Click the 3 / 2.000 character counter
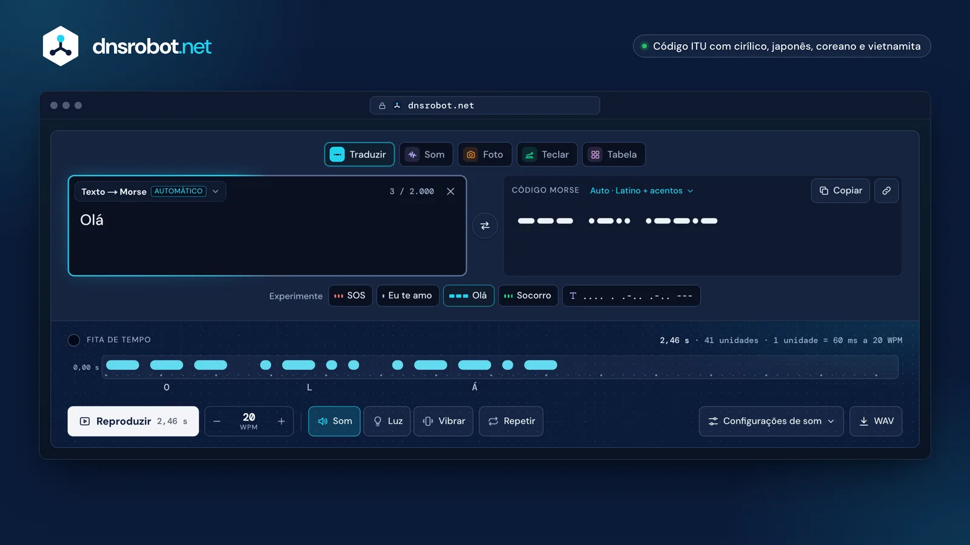 (x=412, y=191)
